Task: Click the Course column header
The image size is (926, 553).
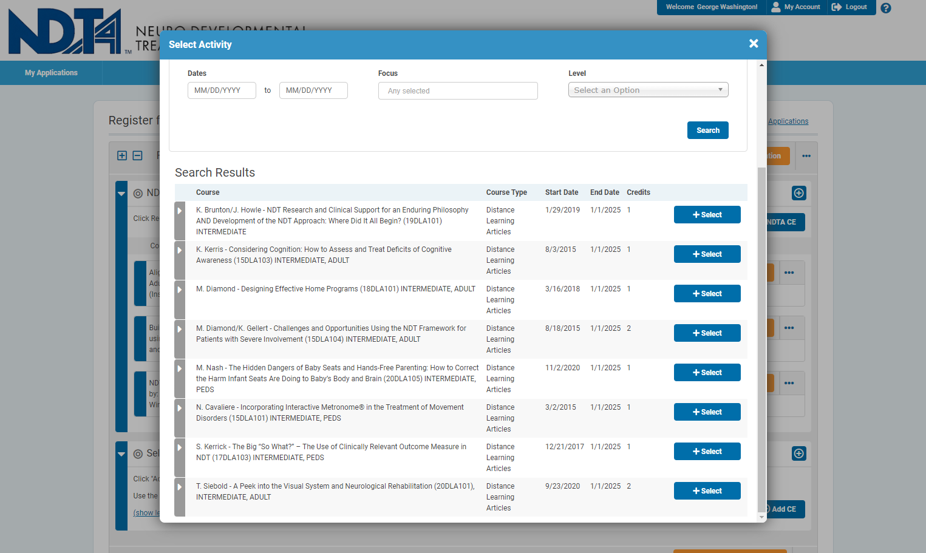Action: point(208,192)
